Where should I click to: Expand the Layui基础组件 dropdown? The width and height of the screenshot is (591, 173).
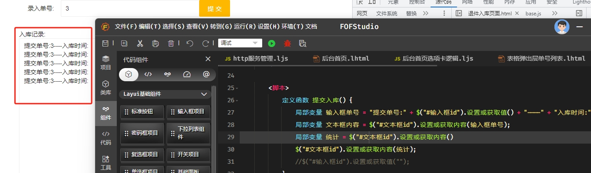tap(165, 94)
